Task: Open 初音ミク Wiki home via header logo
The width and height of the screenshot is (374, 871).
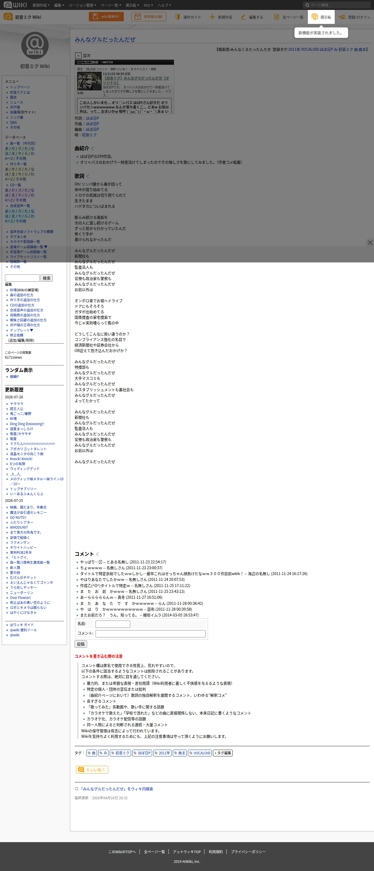Action: click(x=22, y=17)
